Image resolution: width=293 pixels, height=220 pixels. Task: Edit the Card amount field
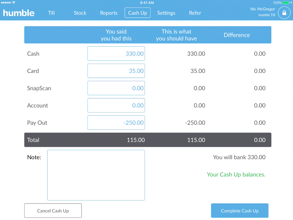(116, 71)
